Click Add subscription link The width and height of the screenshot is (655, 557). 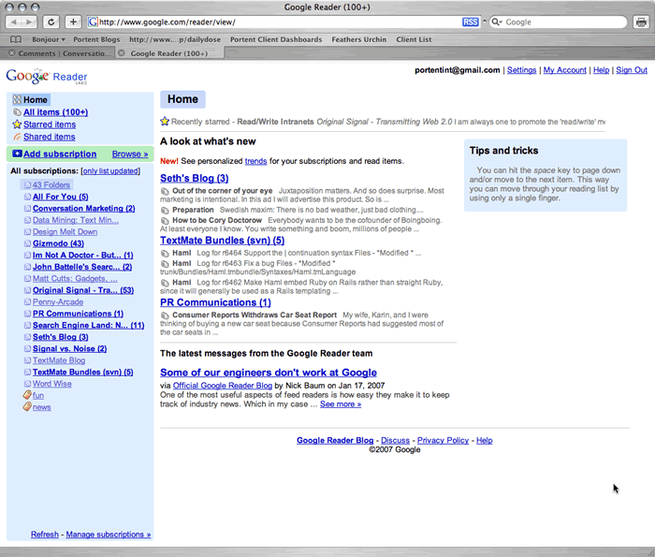[60, 154]
